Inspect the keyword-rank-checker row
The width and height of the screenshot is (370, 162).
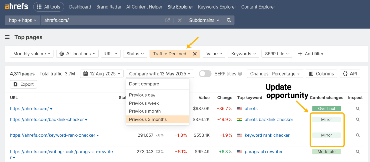358,135
